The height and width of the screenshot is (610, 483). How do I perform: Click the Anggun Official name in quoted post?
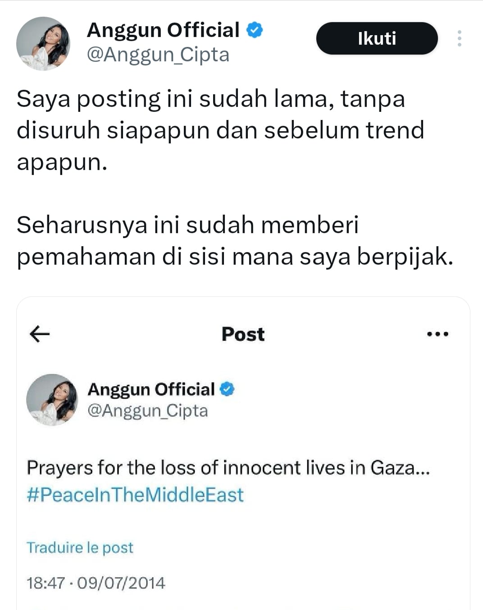[x=151, y=389]
